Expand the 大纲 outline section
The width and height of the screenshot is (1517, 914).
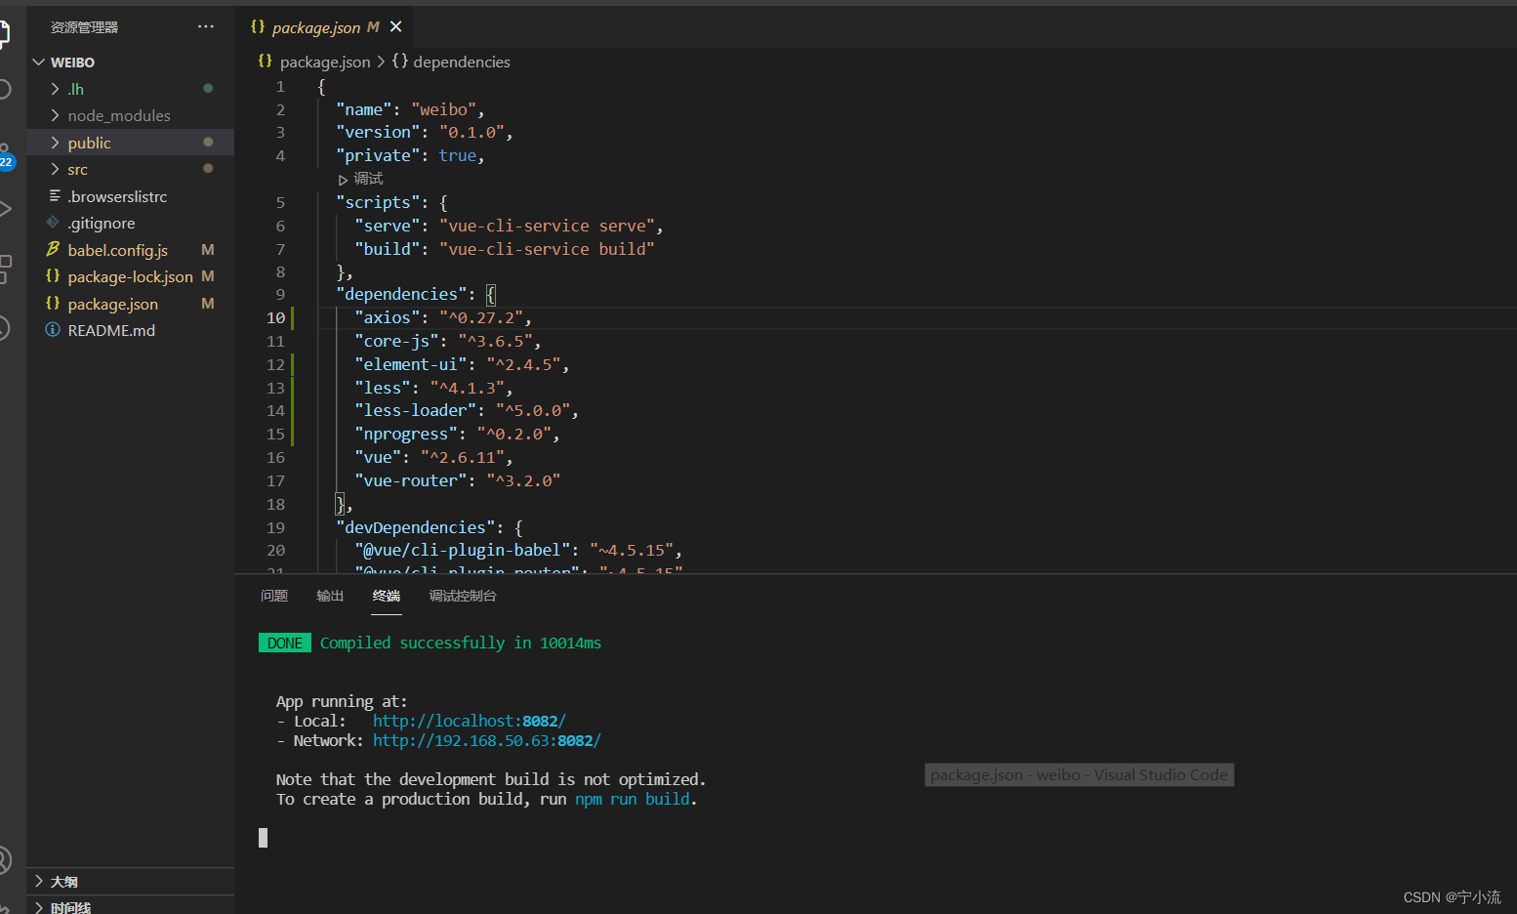click(x=130, y=881)
